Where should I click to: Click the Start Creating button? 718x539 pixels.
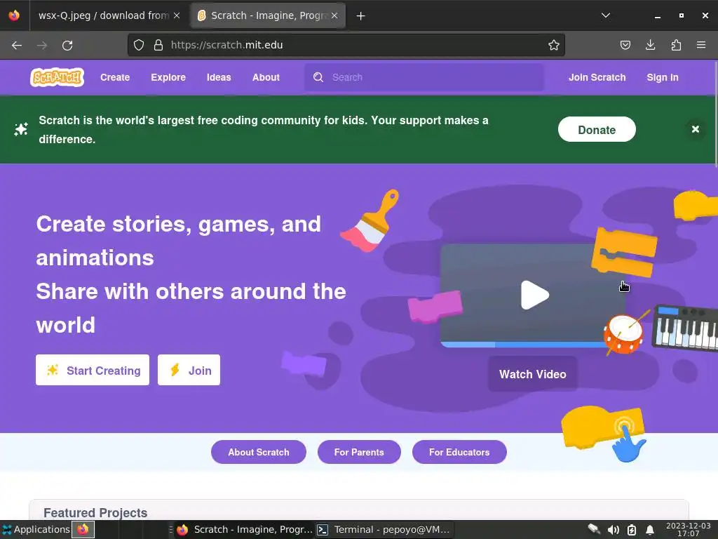tap(93, 370)
